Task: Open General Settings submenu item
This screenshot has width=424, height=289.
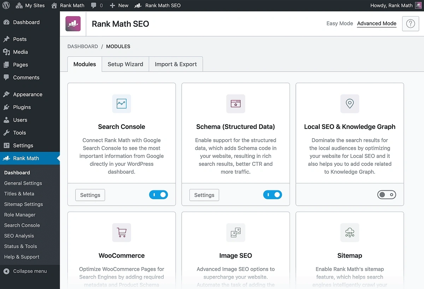Action: (23, 183)
